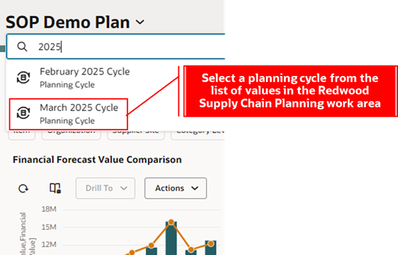Click the Category Level filter chip
398x255 pixels.
click(198, 134)
